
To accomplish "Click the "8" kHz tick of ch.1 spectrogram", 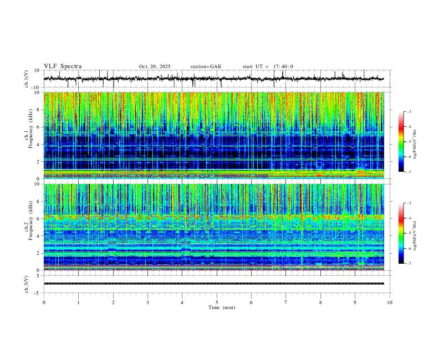I will point(39,110).
